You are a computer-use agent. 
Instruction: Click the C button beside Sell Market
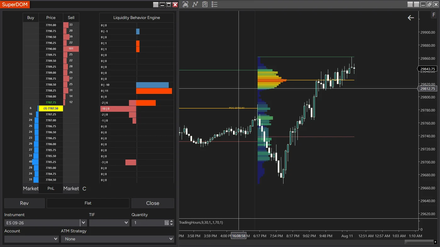pos(84,189)
